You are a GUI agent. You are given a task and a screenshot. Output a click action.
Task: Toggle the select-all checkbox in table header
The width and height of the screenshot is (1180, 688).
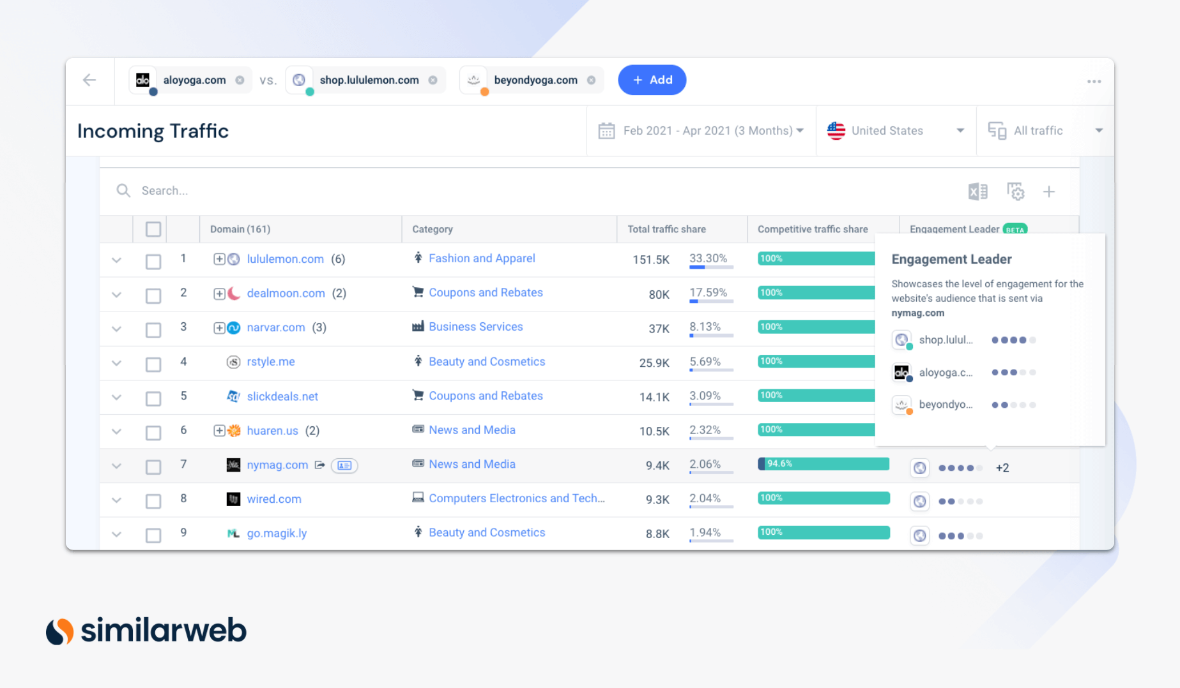tap(153, 228)
